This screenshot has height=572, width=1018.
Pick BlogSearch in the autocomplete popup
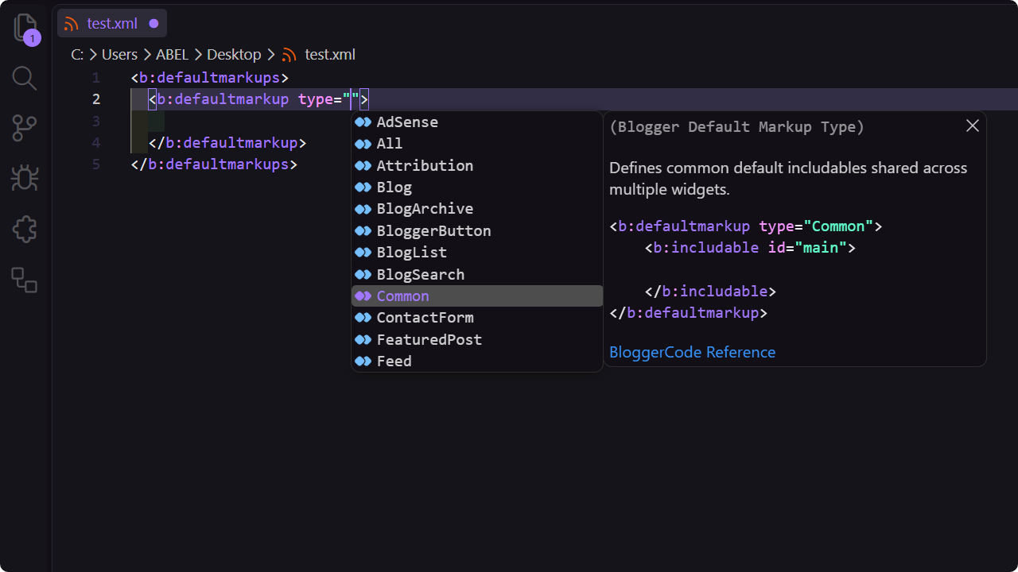(x=477, y=274)
